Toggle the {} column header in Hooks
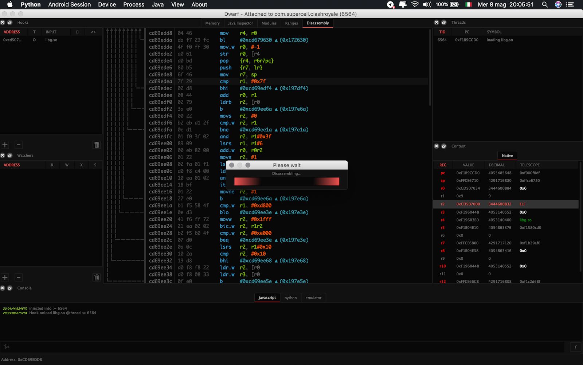Image resolution: width=583 pixels, height=365 pixels. (x=77, y=32)
